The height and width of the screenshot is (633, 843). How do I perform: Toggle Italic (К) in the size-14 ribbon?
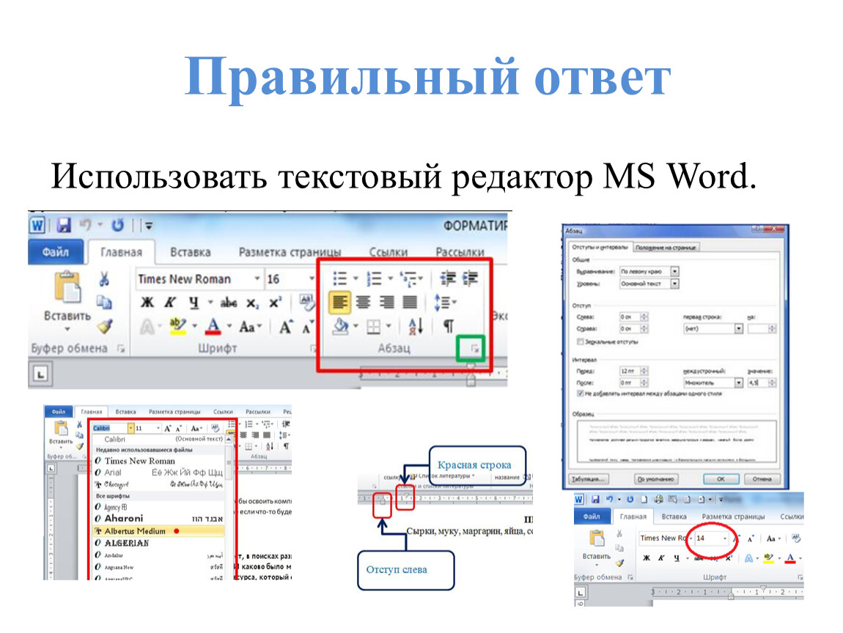pyautogui.click(x=661, y=558)
